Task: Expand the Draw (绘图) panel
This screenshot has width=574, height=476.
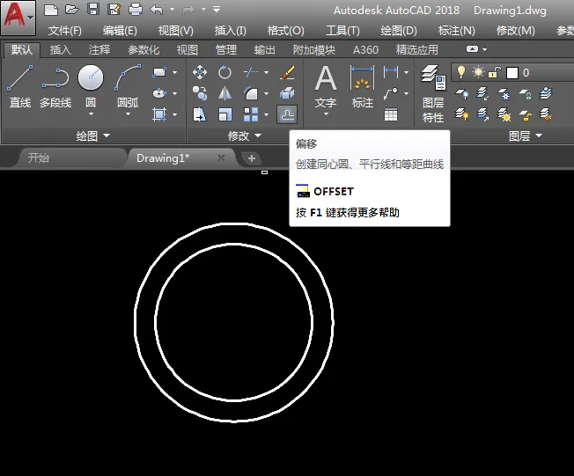Action: [x=93, y=136]
